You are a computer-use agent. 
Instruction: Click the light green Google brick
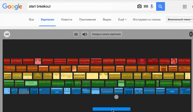pyautogui.click(x=31, y=84)
